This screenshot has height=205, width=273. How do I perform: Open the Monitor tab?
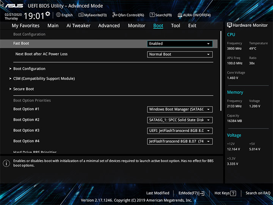[x=136, y=26]
